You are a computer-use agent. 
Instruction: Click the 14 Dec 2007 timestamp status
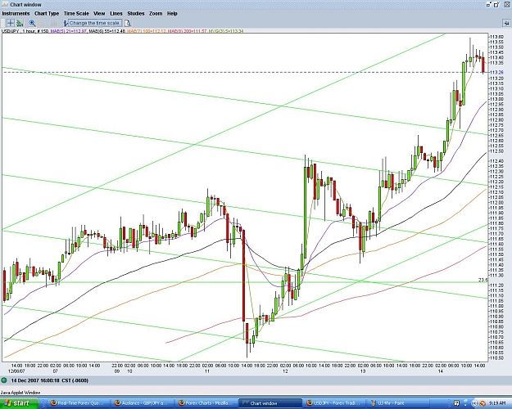(x=50, y=380)
